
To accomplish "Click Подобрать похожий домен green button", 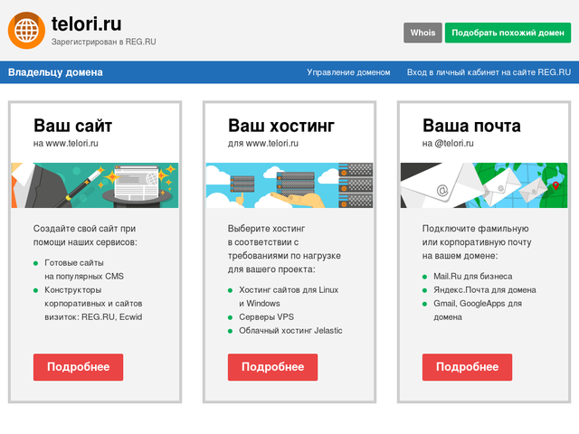I will tap(508, 33).
